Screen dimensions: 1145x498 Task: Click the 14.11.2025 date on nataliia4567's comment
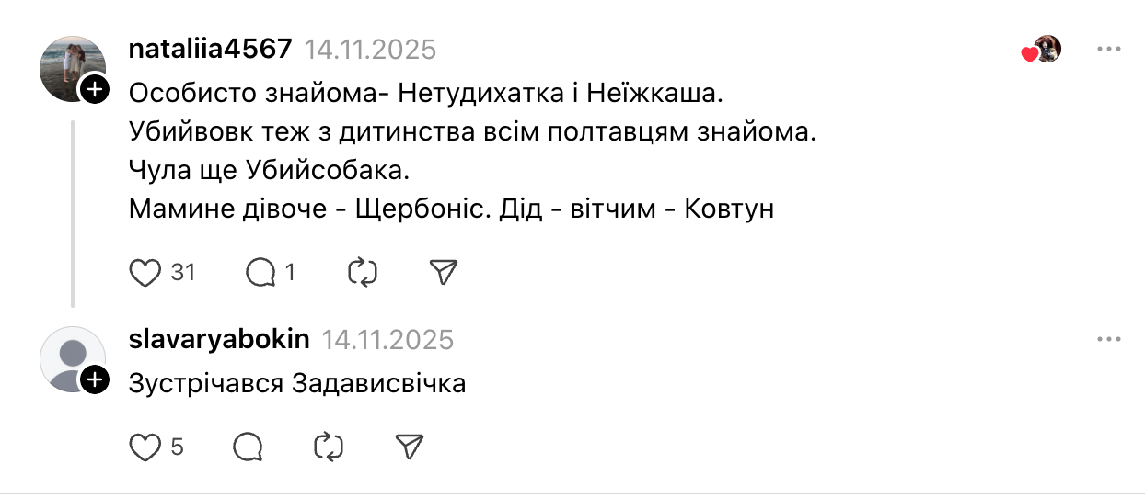click(370, 49)
